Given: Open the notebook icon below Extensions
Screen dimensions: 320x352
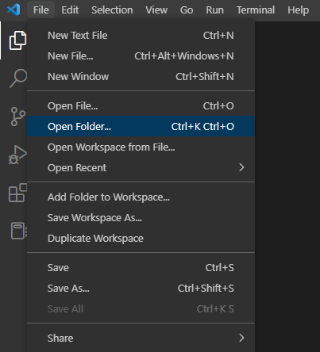Looking at the screenshot, I should pyautogui.click(x=18, y=231).
